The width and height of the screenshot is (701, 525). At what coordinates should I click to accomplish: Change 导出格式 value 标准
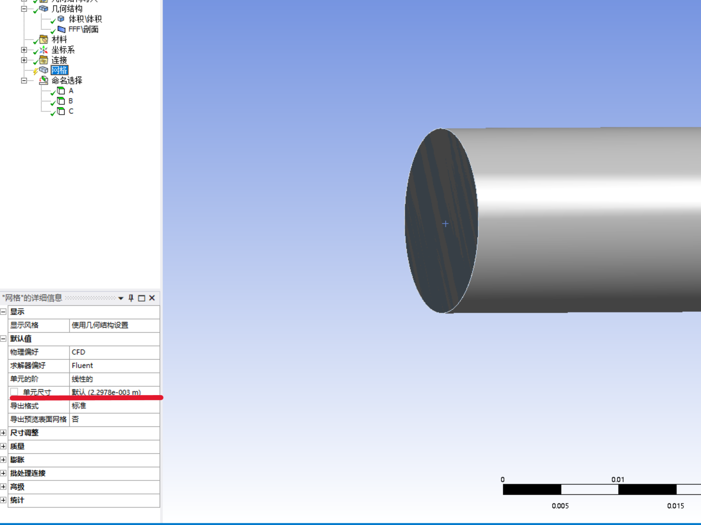click(114, 406)
